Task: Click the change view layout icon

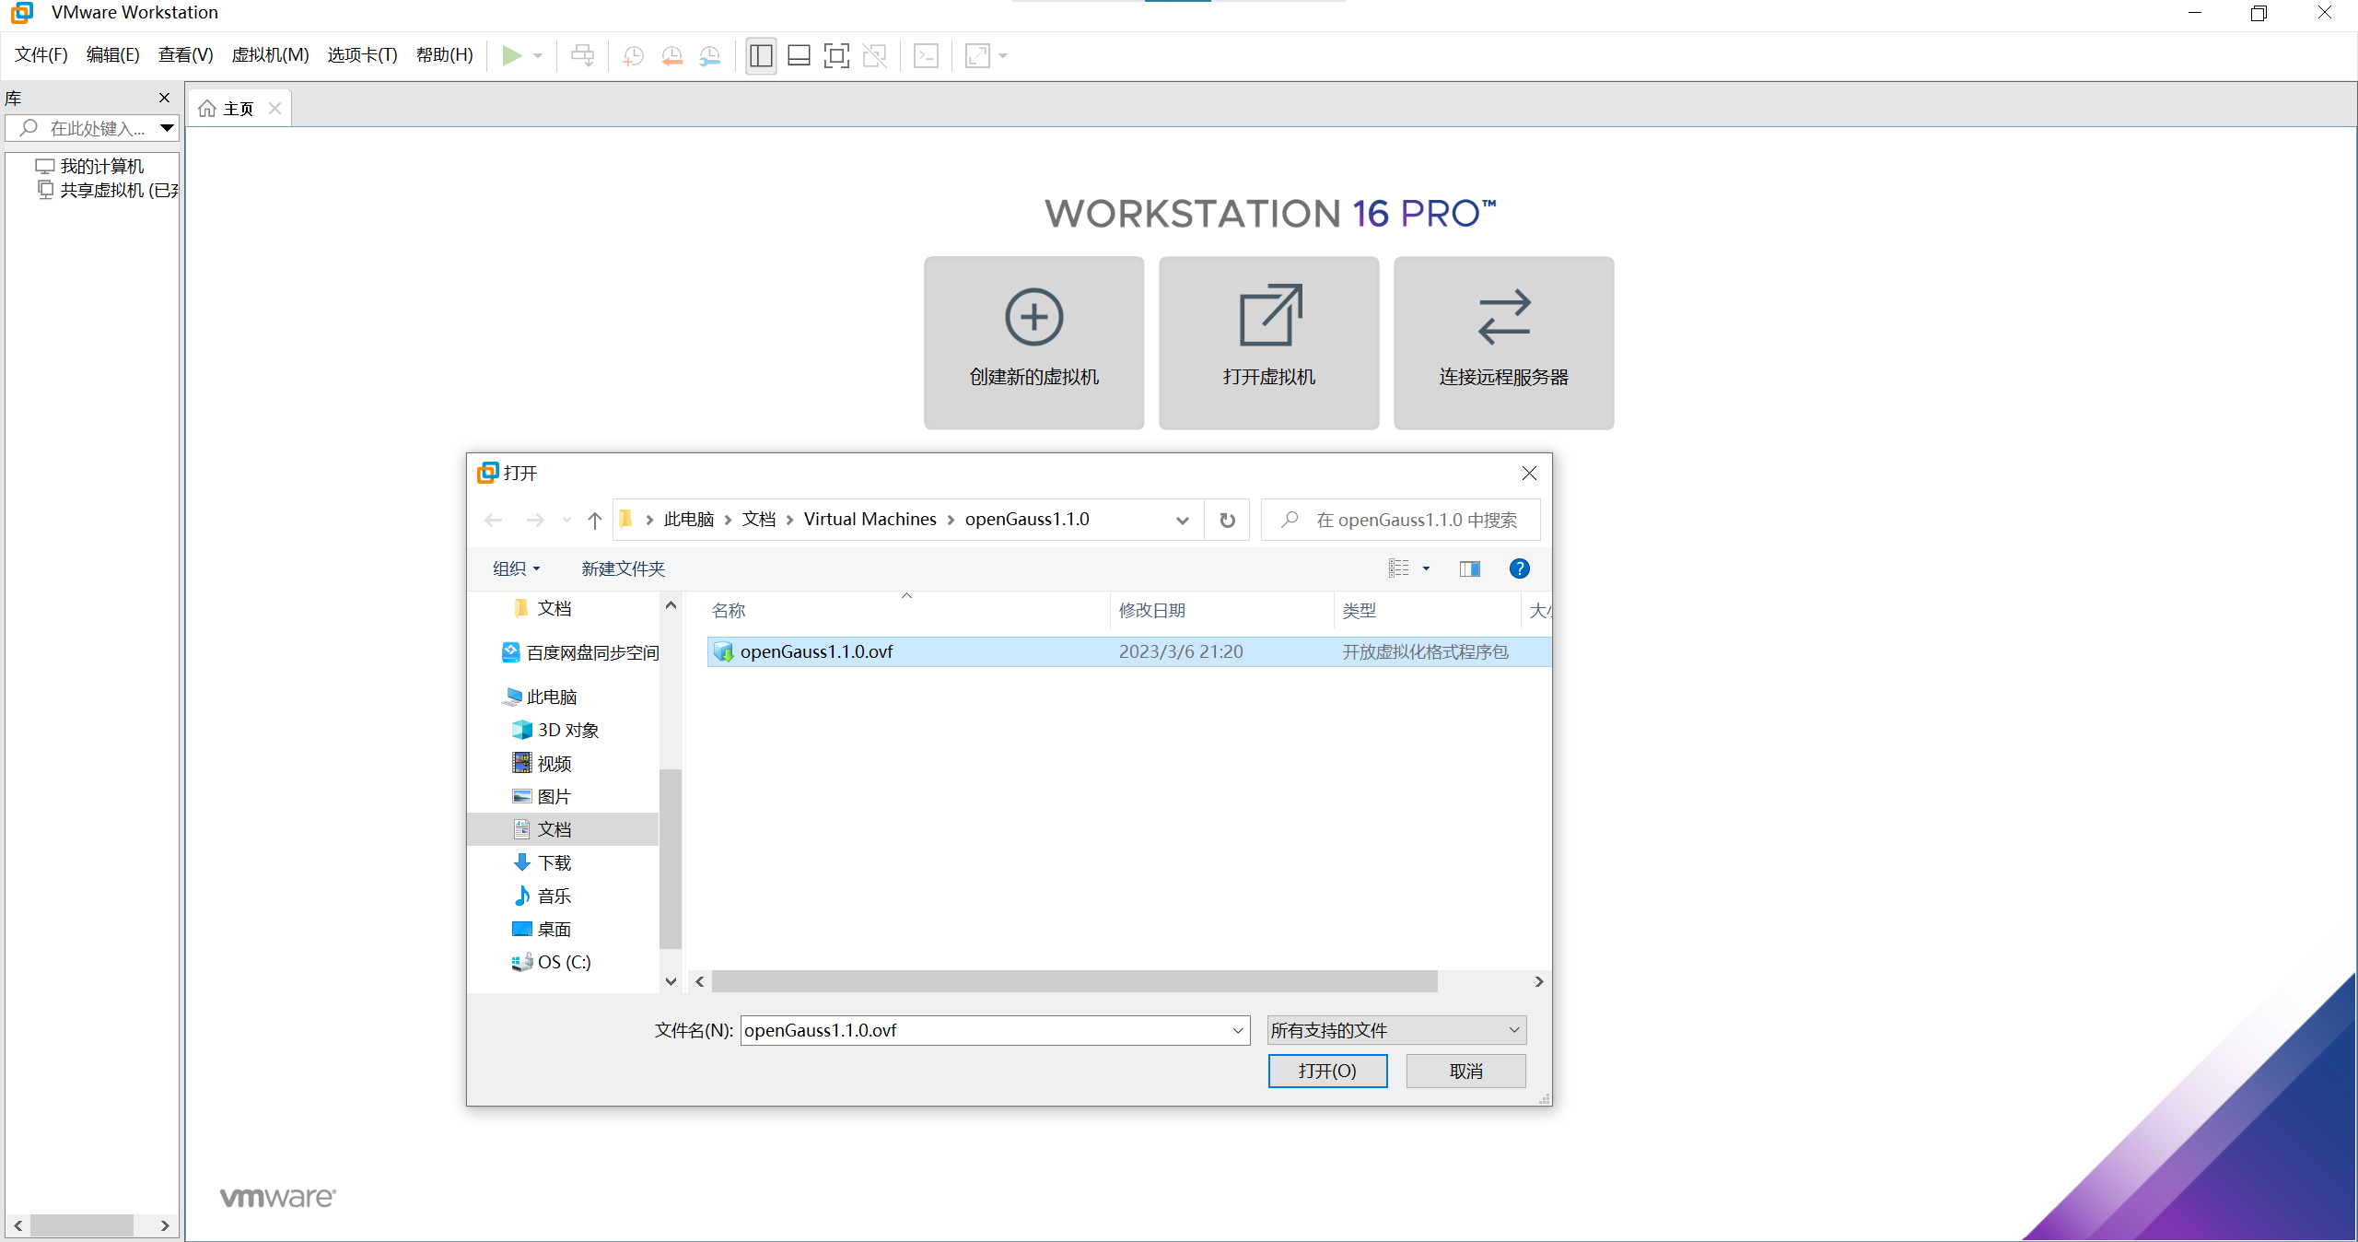Action: [x=1398, y=568]
